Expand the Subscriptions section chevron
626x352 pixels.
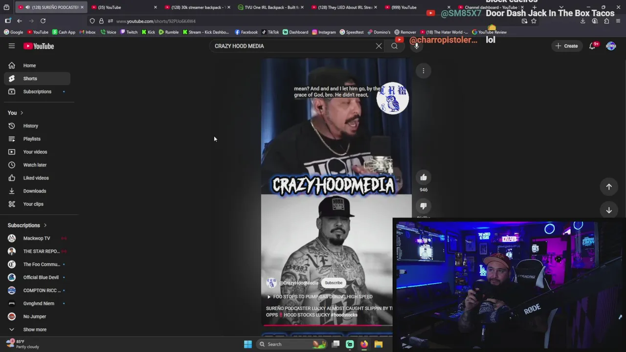[45, 225]
